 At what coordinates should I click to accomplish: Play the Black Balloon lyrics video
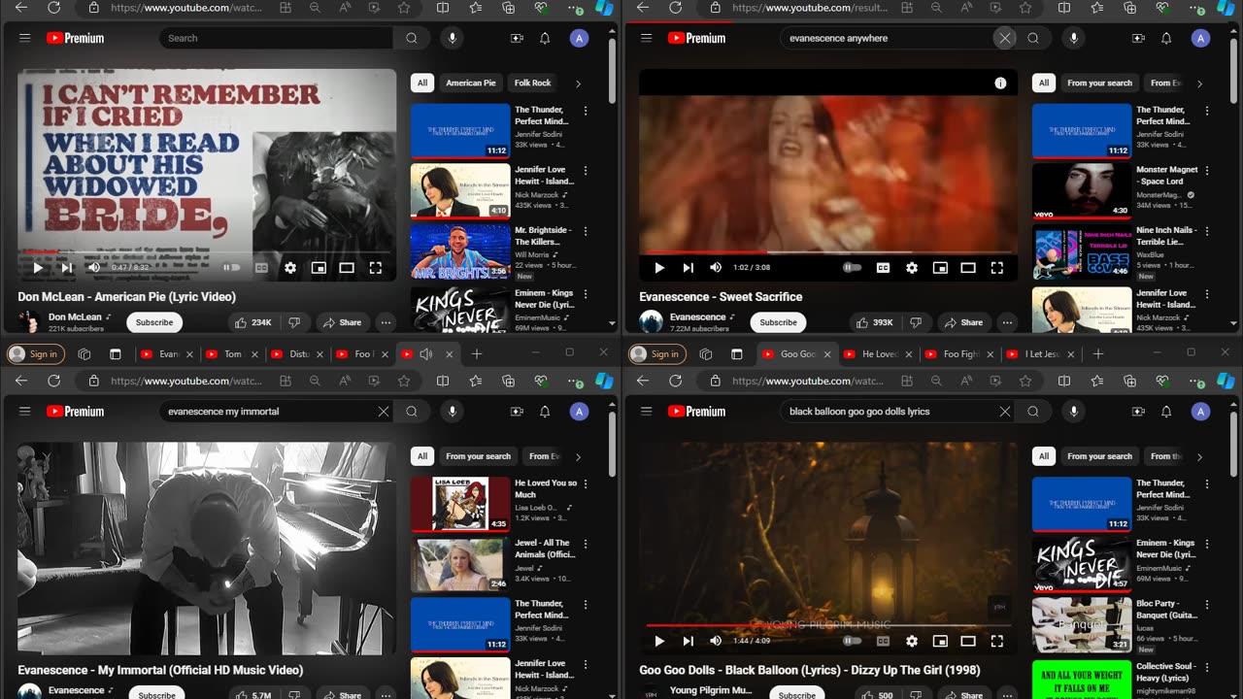click(x=659, y=641)
